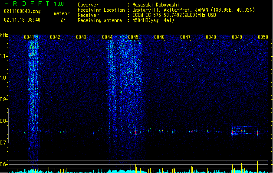This screenshot has height=173, width=273.
Task: Click the 0.9 kHz axis label
Action: 4,99
